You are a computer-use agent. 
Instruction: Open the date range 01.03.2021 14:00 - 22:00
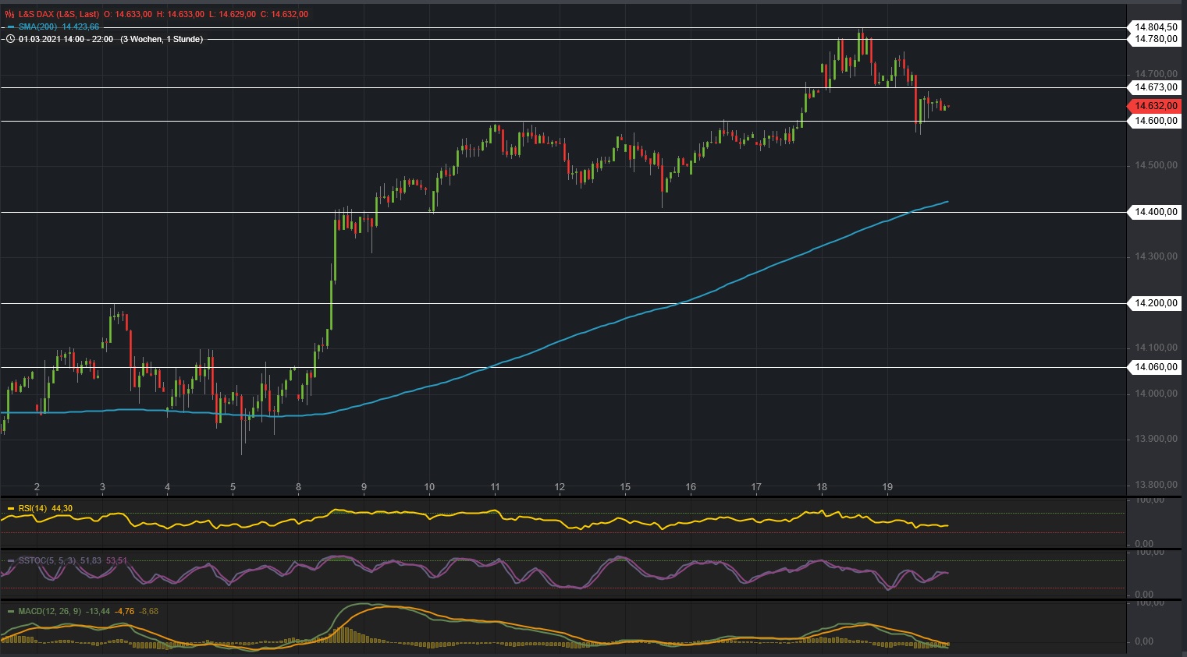67,38
